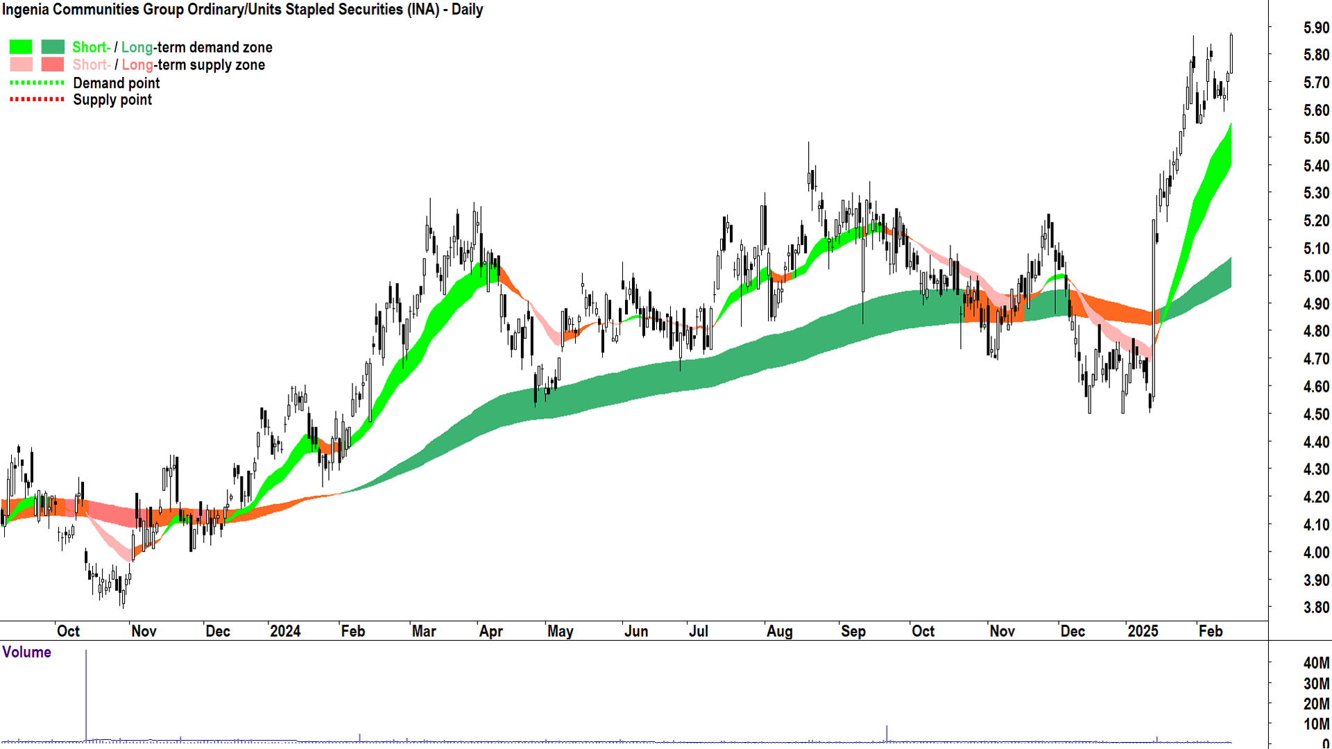1332x749 pixels.
Task: Click the tall volume spike in October
Action: point(86,694)
